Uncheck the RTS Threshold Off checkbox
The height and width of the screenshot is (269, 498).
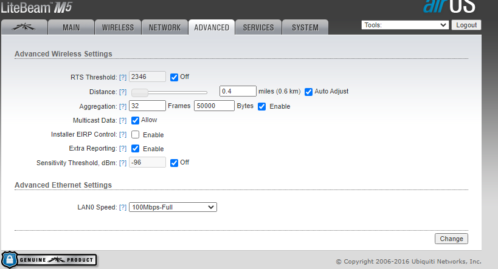174,77
